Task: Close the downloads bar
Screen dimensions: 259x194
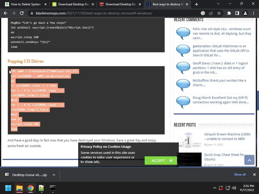Action: [254, 174]
